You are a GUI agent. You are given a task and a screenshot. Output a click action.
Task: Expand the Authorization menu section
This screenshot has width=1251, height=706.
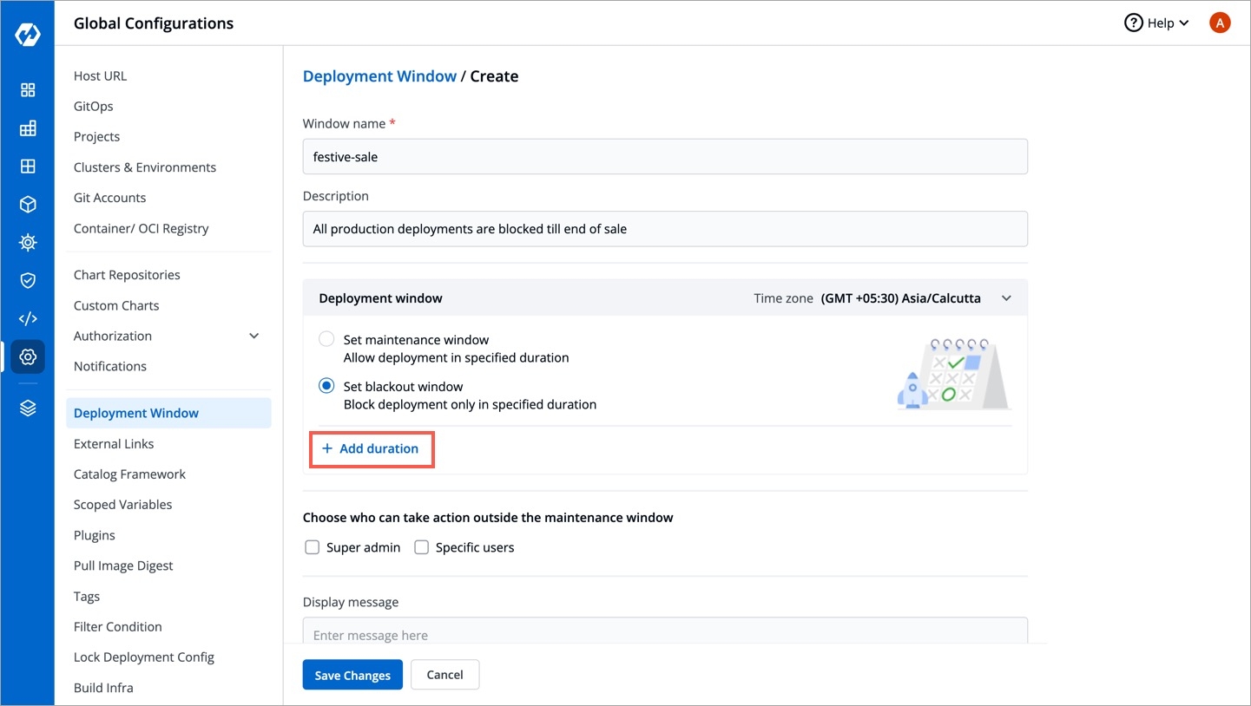254,337
